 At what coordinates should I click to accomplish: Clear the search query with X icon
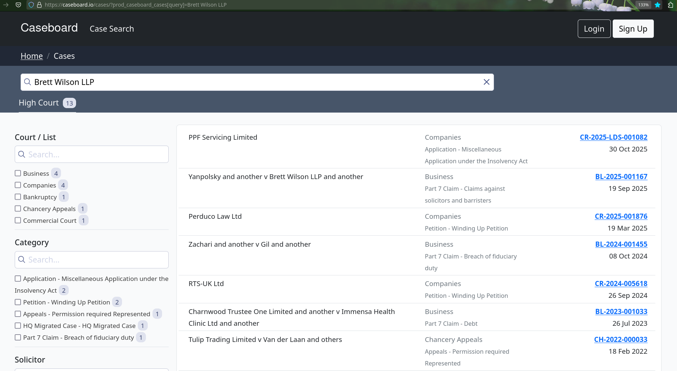pos(486,82)
